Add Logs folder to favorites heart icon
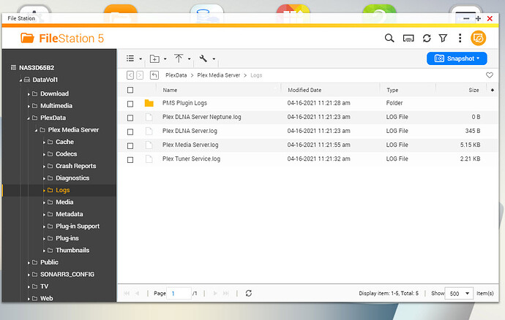Image resolution: width=505 pixels, height=320 pixels. 489,75
